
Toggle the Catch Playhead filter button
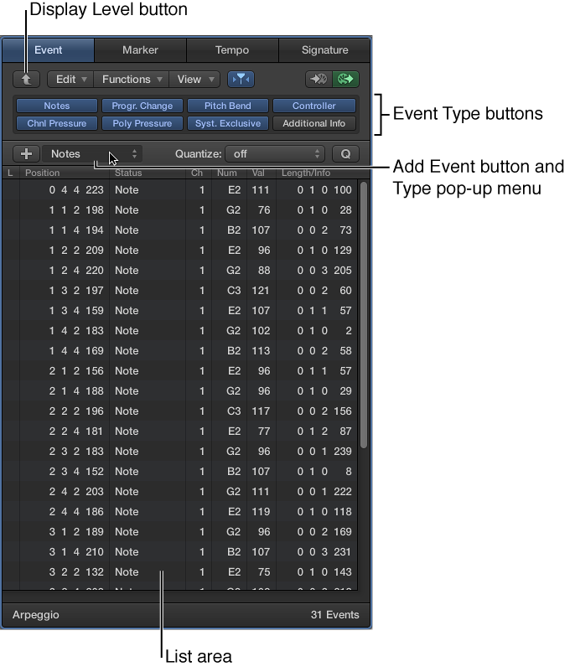pyautogui.click(x=241, y=80)
